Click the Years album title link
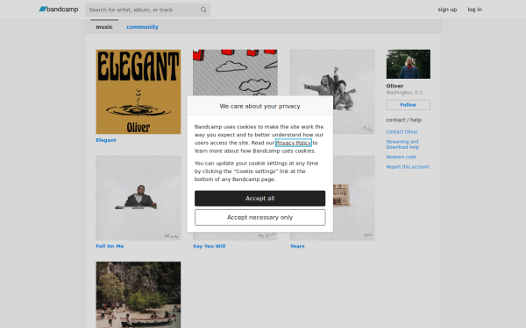This screenshot has width=526, height=328. (x=297, y=246)
